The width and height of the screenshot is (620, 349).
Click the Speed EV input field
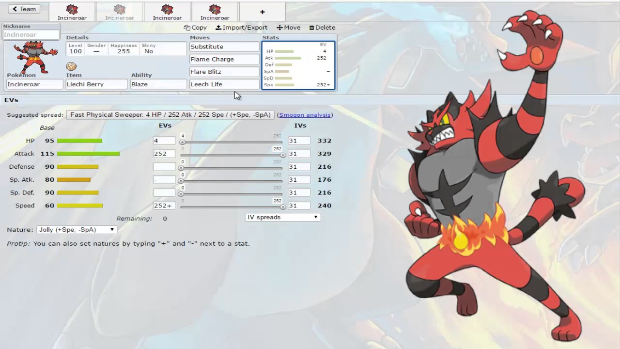coord(164,206)
